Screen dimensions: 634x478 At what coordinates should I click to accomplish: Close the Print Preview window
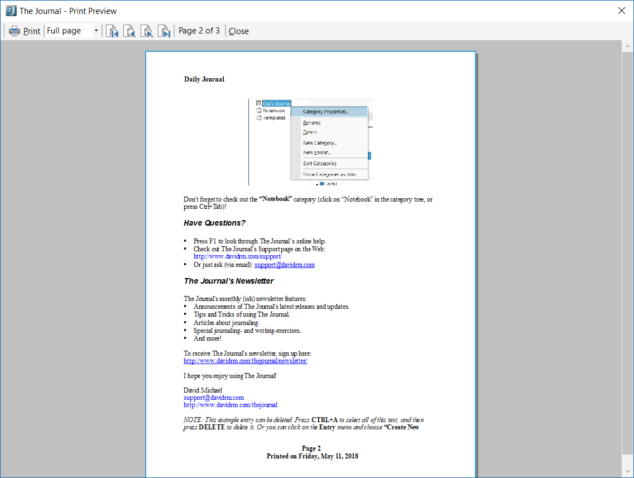tap(622, 11)
